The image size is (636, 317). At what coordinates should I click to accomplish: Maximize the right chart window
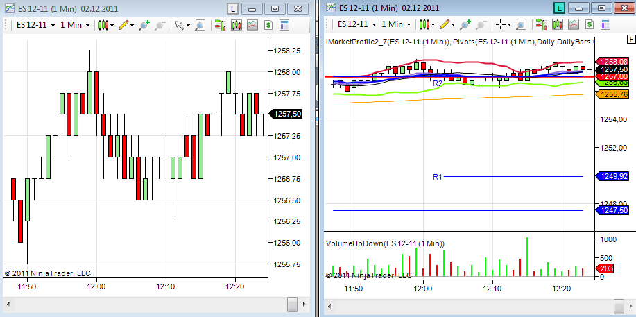pyautogui.click(x=602, y=8)
